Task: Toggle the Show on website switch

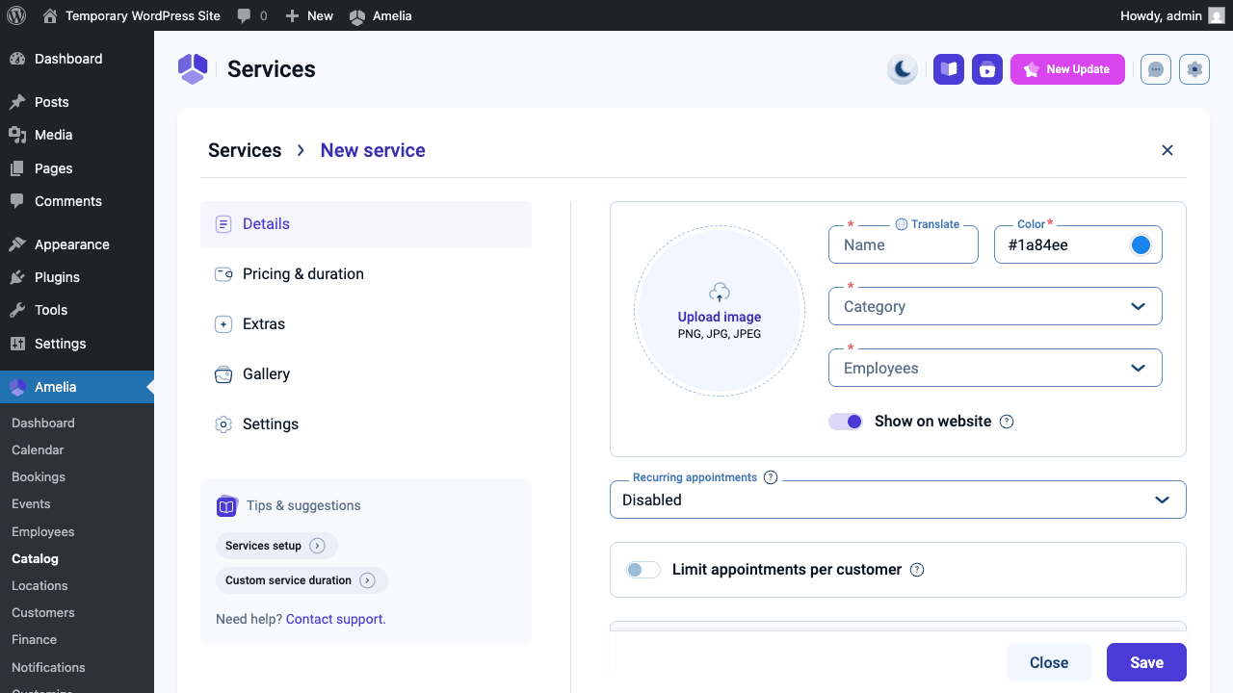Action: [x=846, y=422]
